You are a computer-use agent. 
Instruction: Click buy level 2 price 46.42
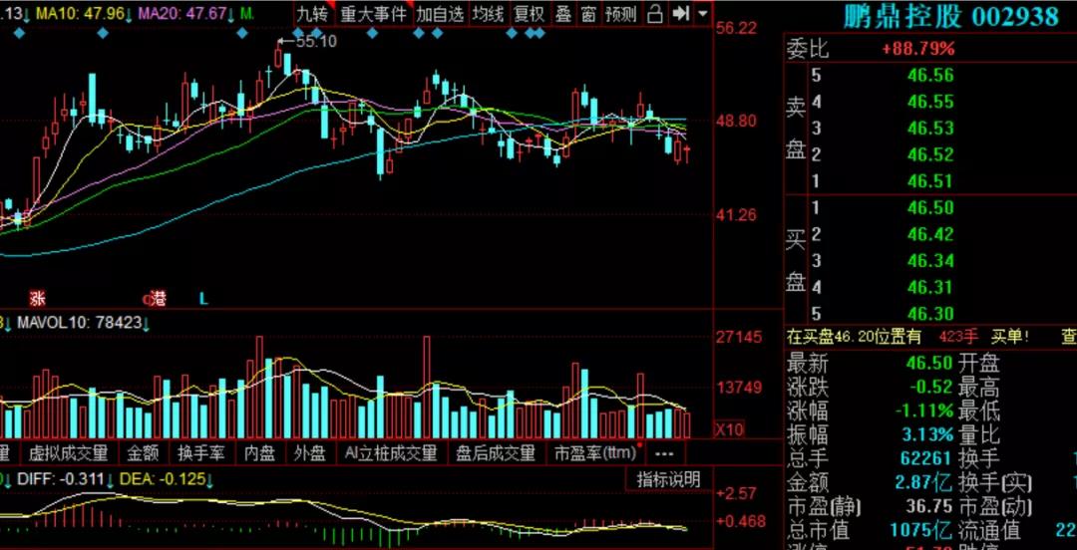[x=930, y=235]
